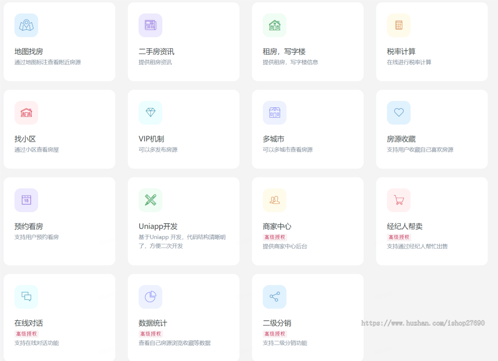Click the 高级授权 tag under 经纪人帮卖
This screenshot has width=498, height=361.
point(399,237)
